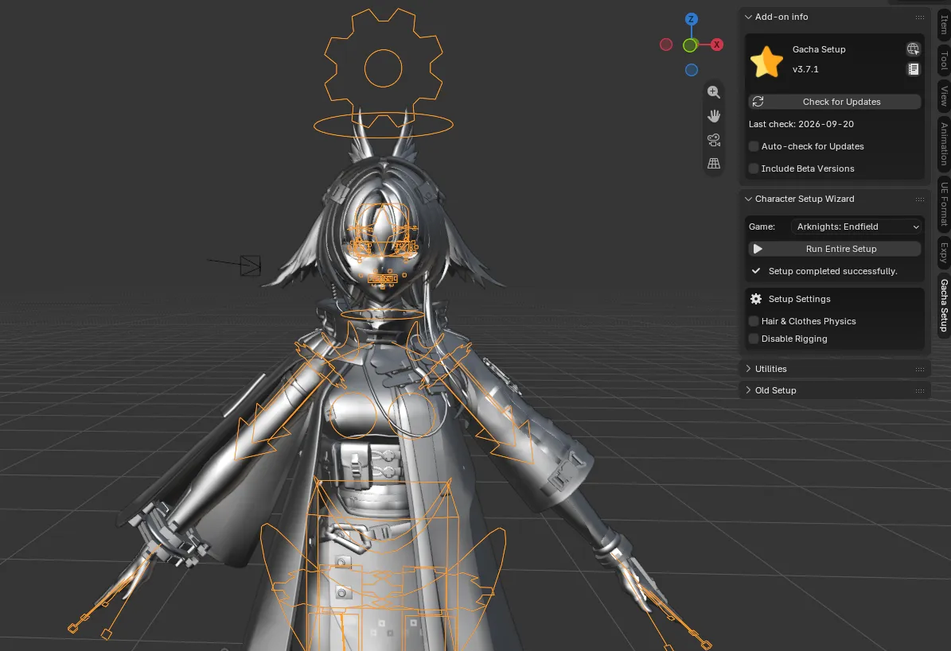
Task: Tick the Disable Rigging checkbox
Action: click(754, 339)
